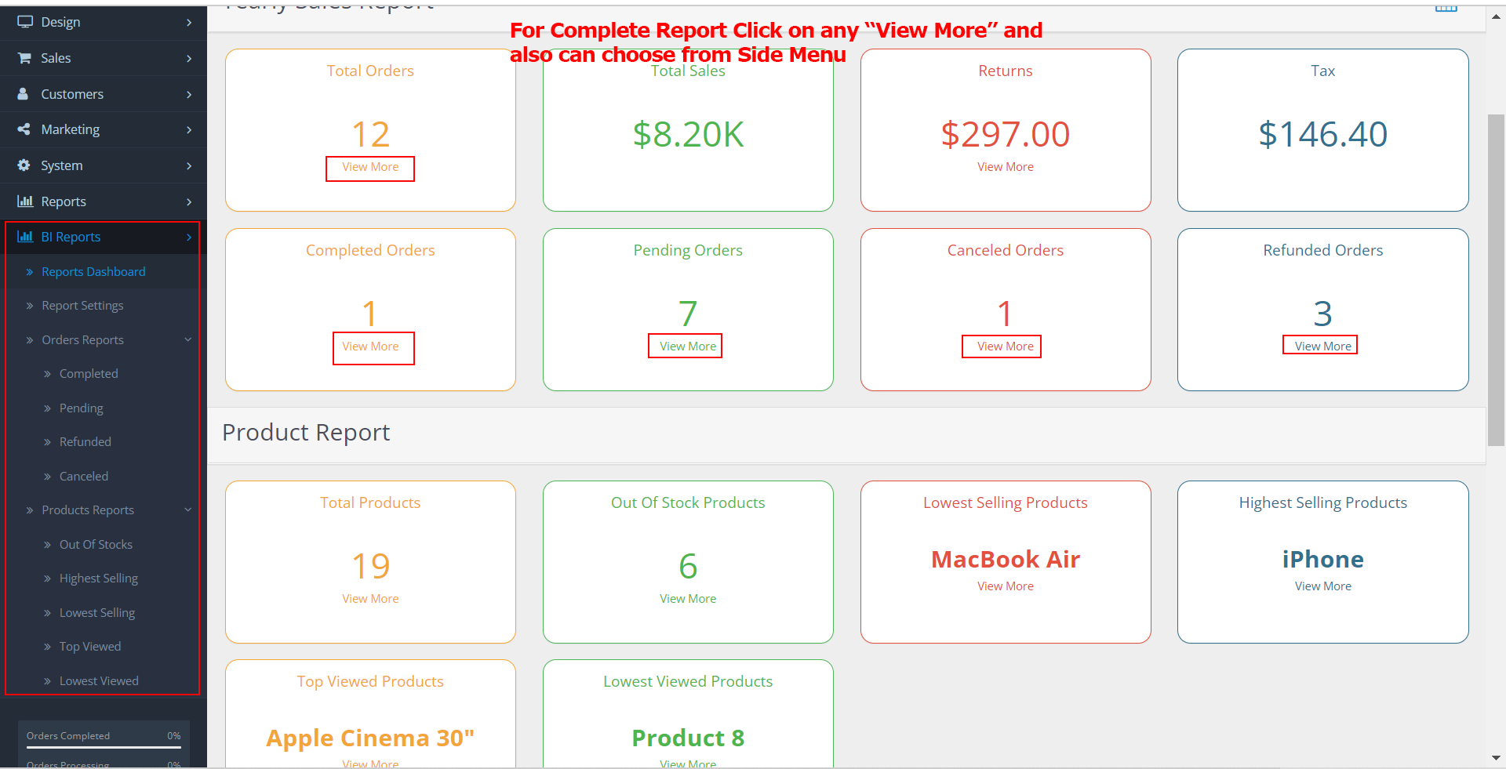Click the Orders Completed progress bar

click(104, 748)
